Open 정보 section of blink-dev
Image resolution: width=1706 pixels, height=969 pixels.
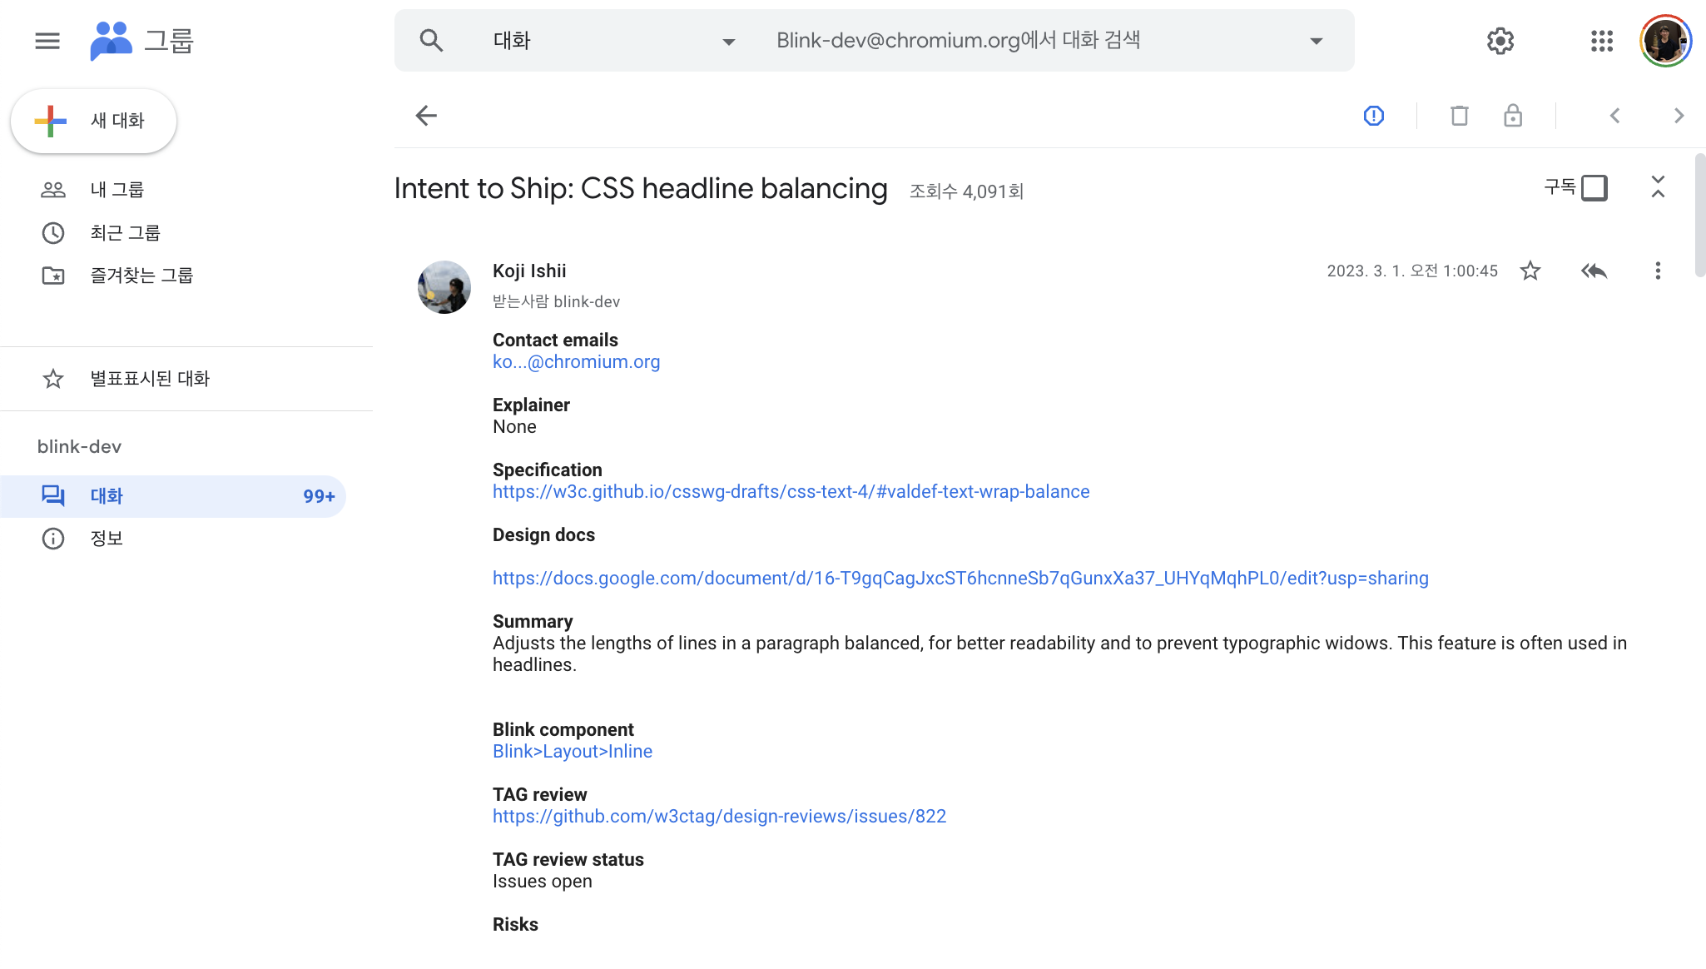click(x=107, y=539)
